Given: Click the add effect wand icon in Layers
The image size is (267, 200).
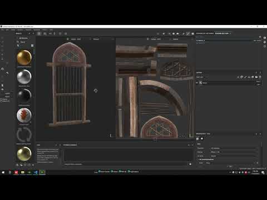Looking at the screenshot, I should [238, 77].
